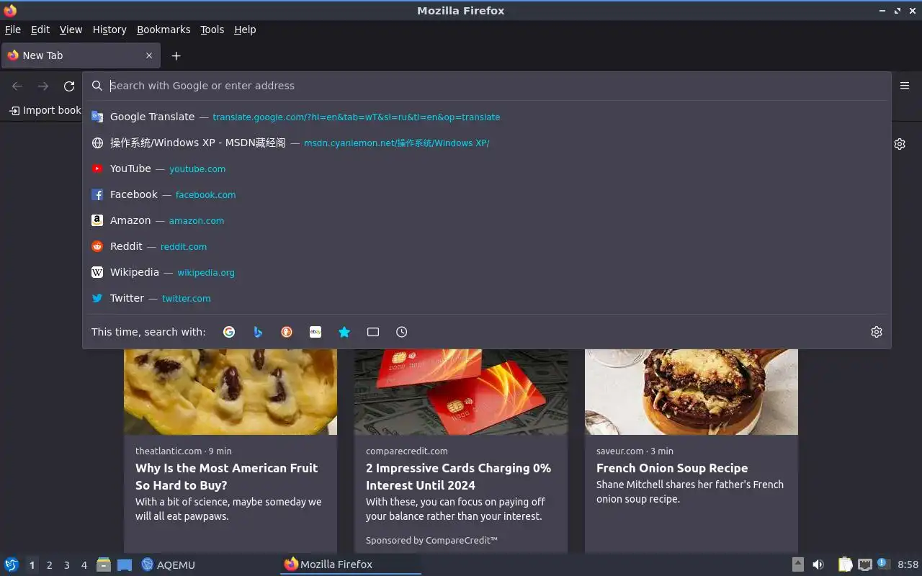Viewport: 922px width, 576px height.
Task: Open the Firefox hamburger application menu
Action: pyautogui.click(x=905, y=86)
